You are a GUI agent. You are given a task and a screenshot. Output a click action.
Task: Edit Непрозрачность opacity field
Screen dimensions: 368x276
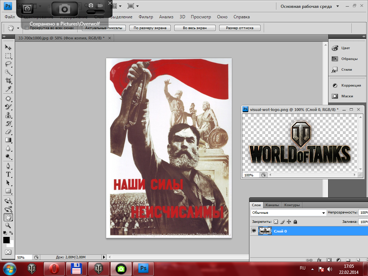tap(363, 212)
